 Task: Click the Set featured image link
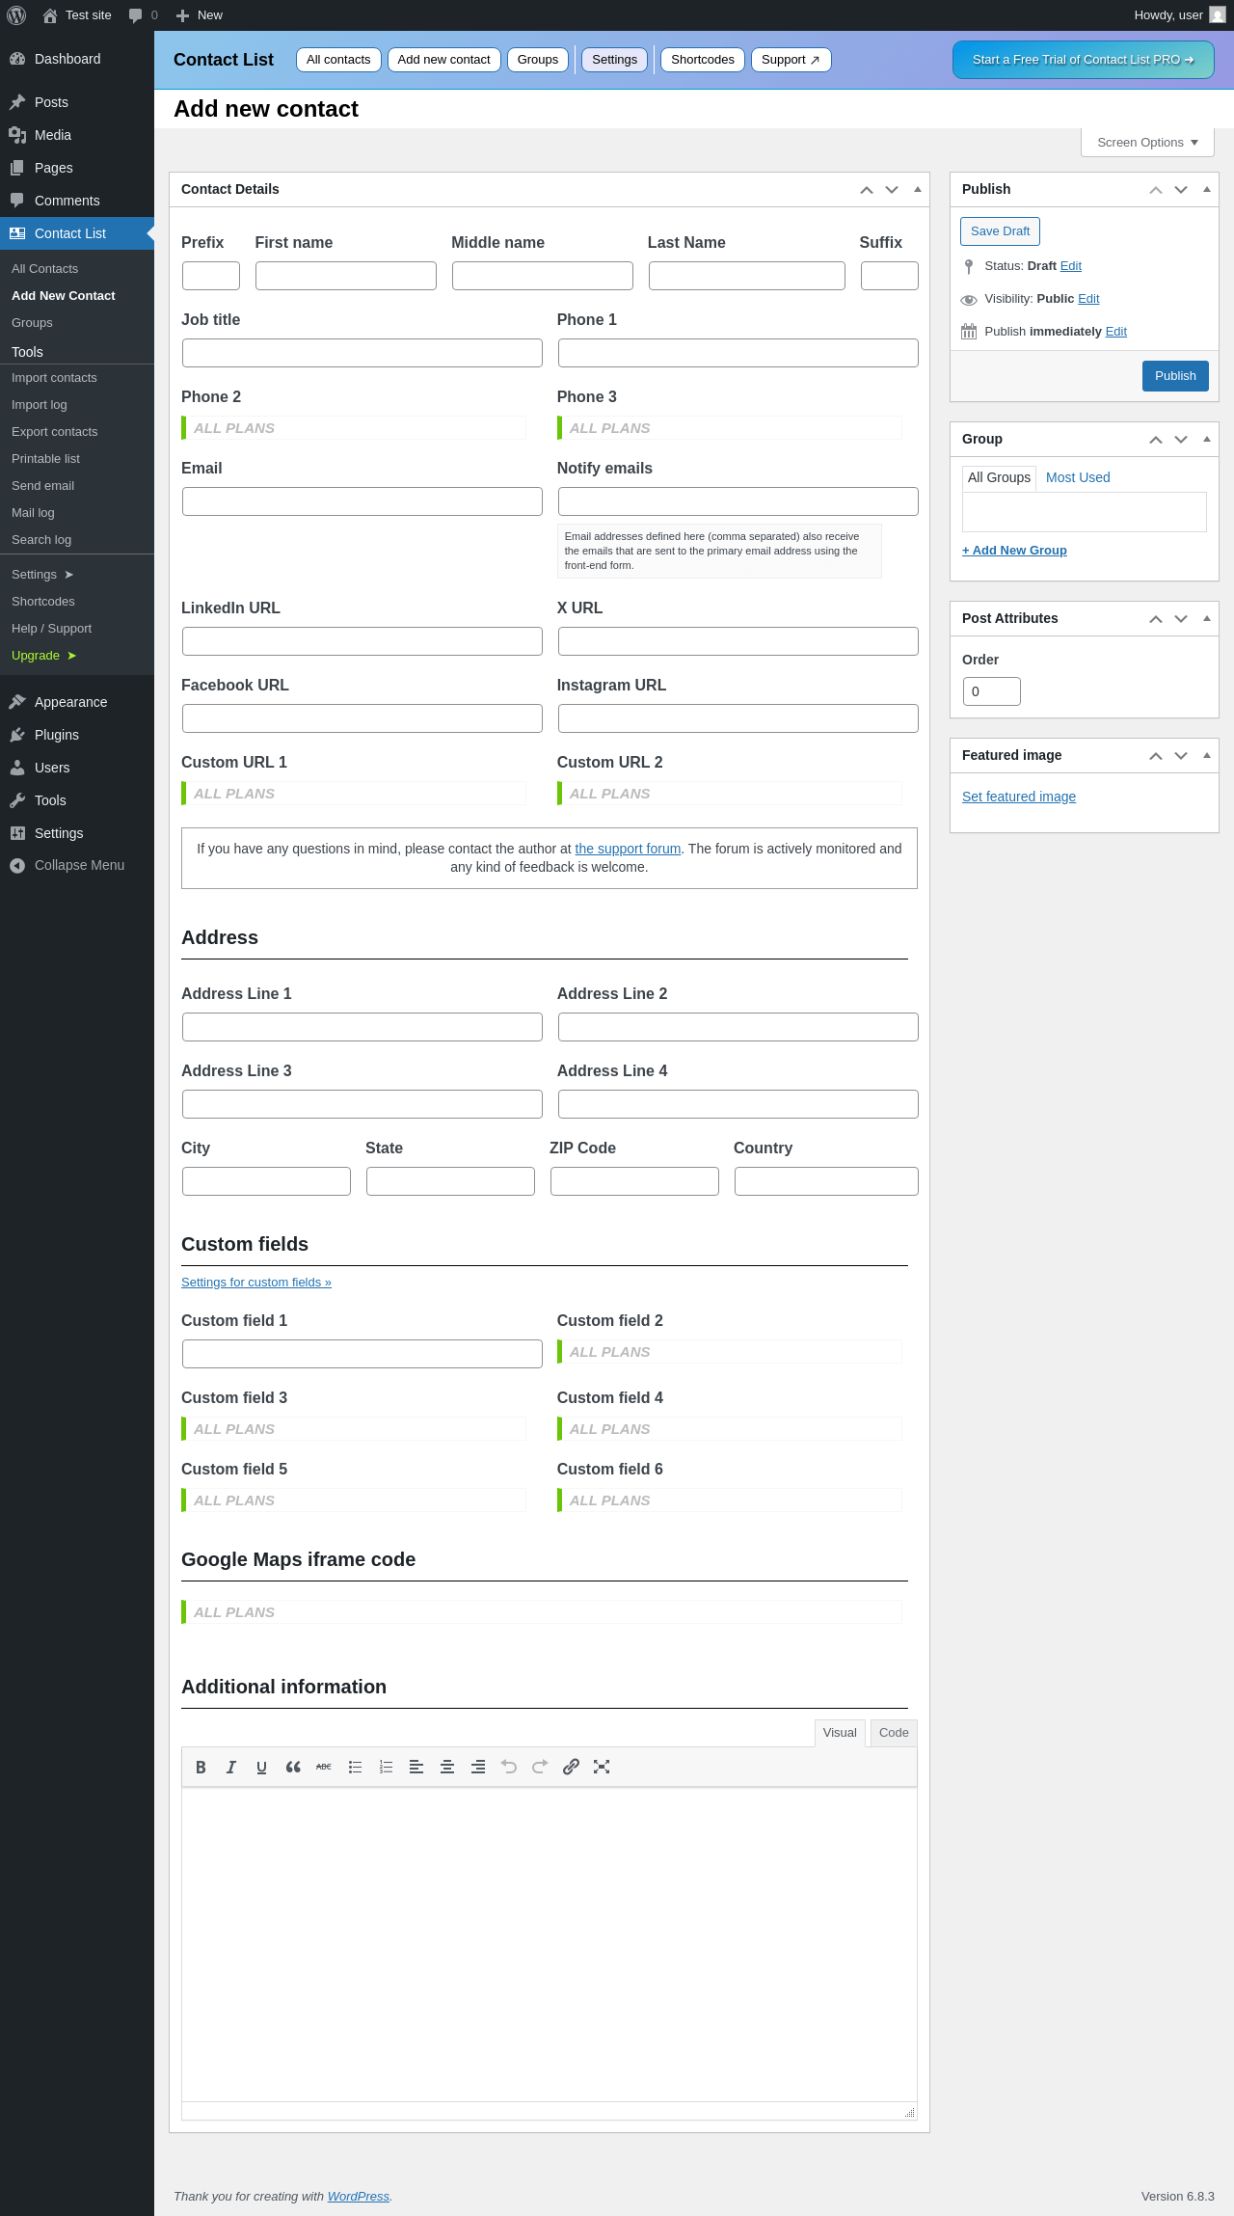[1019, 797]
